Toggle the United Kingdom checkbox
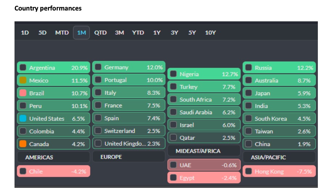The width and height of the screenshot is (332, 194). 98,143
